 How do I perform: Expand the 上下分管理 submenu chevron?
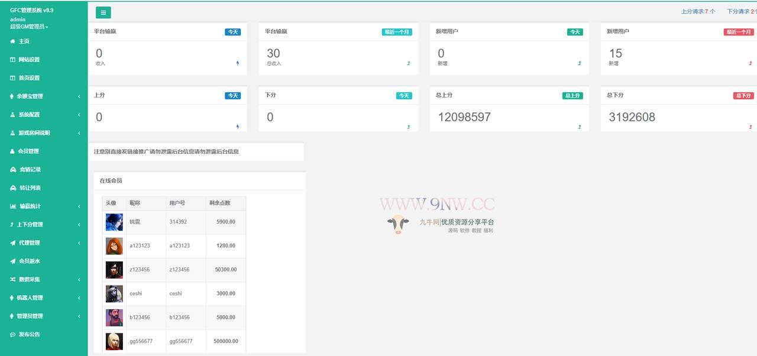point(79,225)
